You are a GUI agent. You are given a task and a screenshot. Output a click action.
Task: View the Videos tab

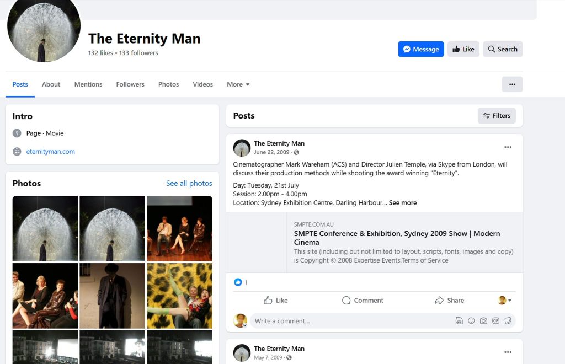click(203, 84)
